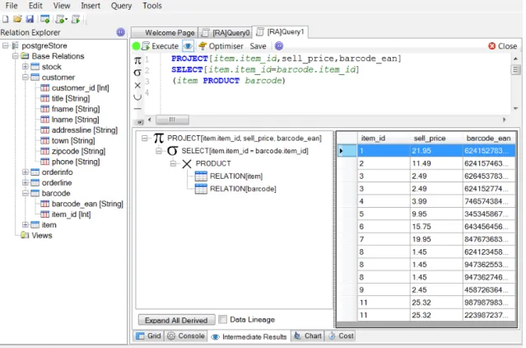526x348 pixels.
Task: Switch to the [RA]Query0 tab
Action: coord(226,33)
